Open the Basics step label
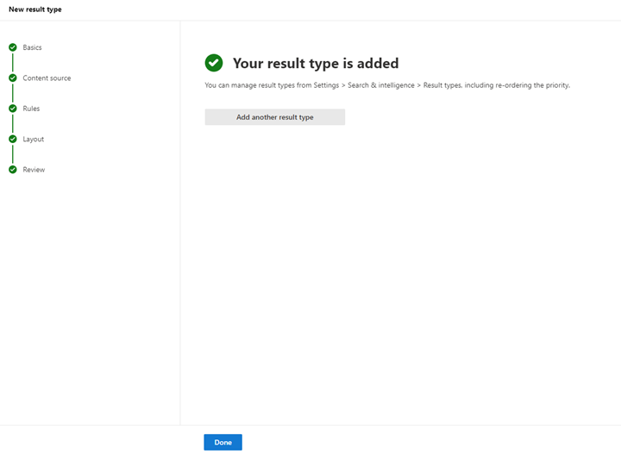This screenshot has height=454, width=621. click(32, 47)
